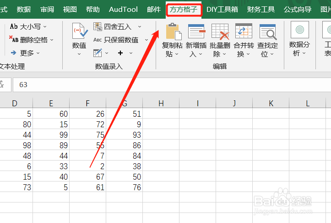Select the cell containing 84
The width and height of the screenshot is (331, 223).
pyautogui.click(x=125, y=156)
